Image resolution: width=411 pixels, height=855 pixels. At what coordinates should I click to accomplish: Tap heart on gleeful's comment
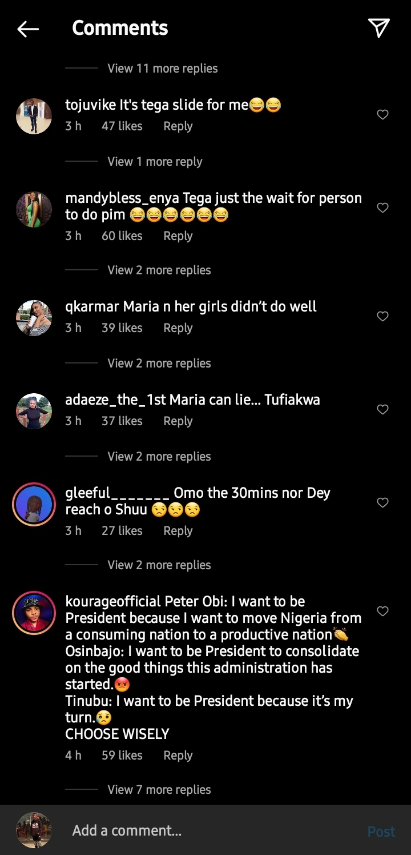pyautogui.click(x=382, y=502)
